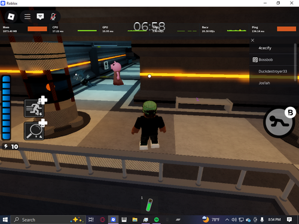The width and height of the screenshot is (299, 224).
Task: Open the Windows notification center
Action: 289,220
